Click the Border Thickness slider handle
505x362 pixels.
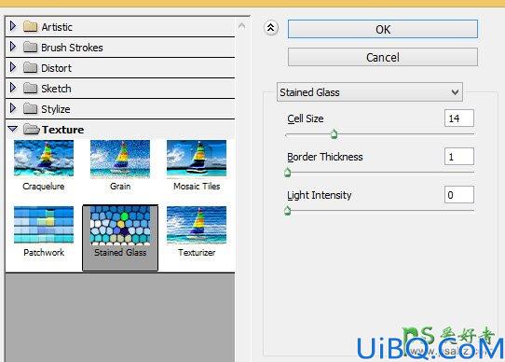pos(288,173)
